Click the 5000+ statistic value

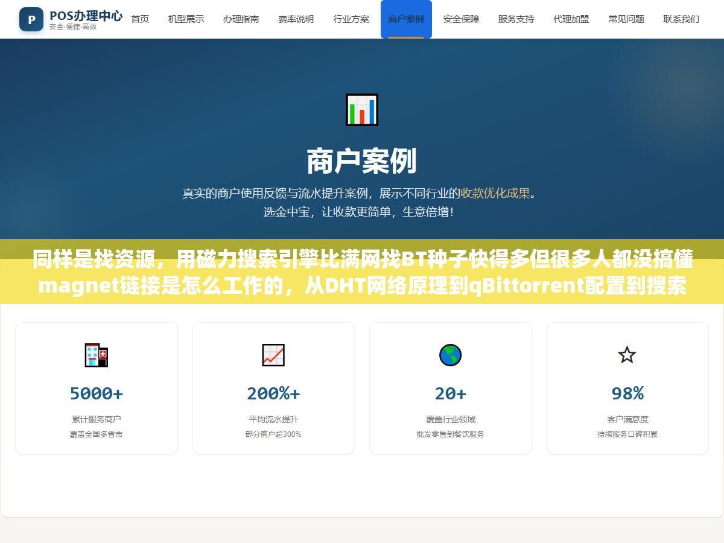tap(97, 393)
